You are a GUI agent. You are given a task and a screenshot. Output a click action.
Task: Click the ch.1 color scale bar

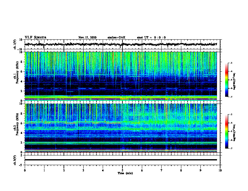coord(226,80)
